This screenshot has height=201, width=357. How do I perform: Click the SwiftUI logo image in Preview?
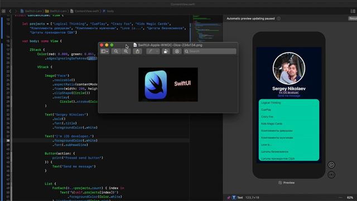pyautogui.click(x=168, y=84)
